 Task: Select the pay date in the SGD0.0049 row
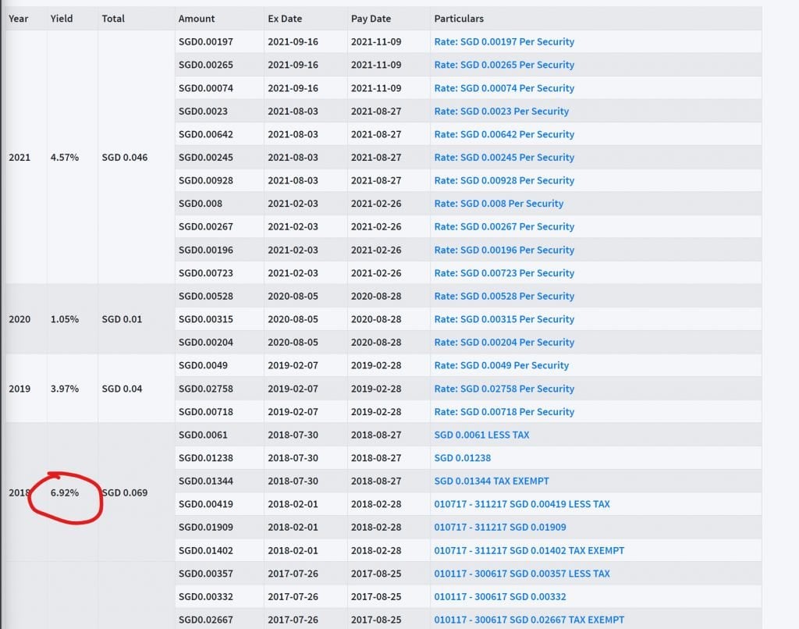pos(376,365)
